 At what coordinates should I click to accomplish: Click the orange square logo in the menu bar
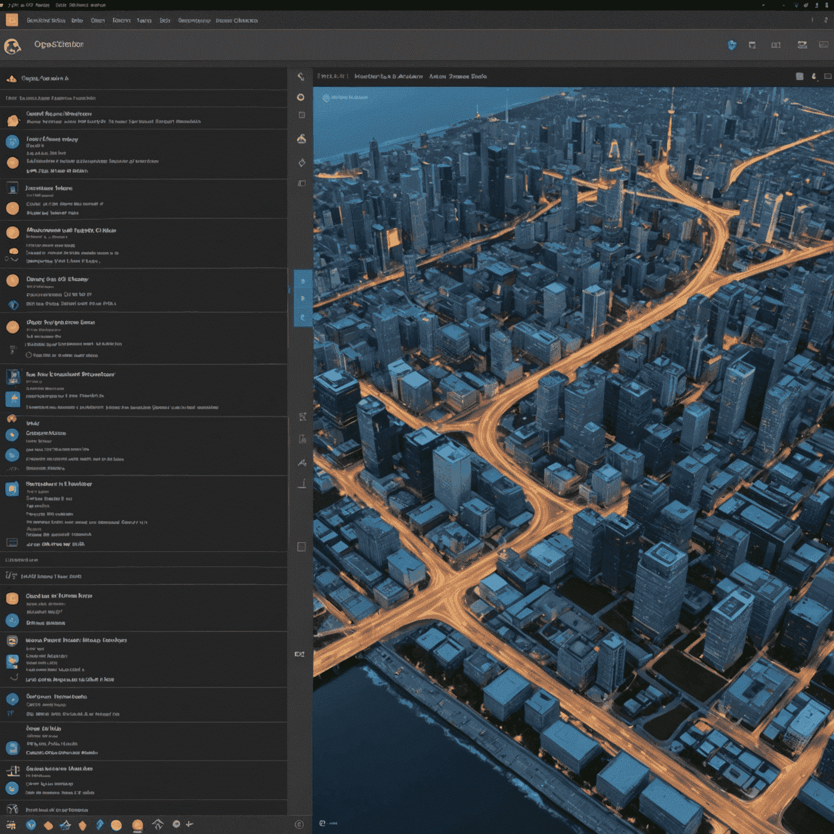click(12, 20)
